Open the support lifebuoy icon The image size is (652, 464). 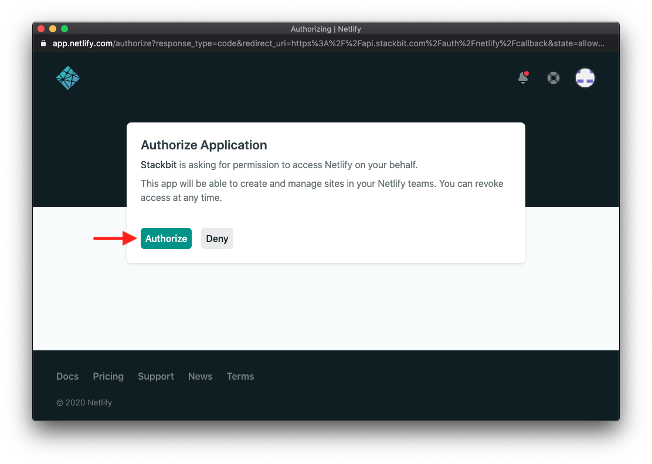(553, 78)
